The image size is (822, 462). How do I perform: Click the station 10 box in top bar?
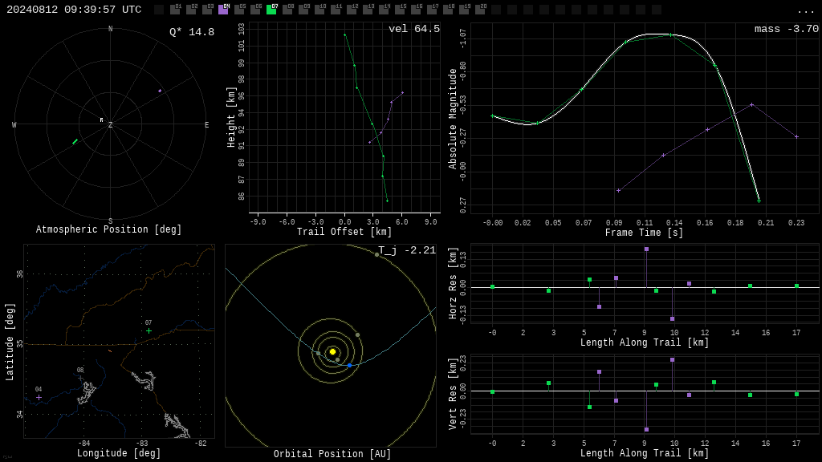[319, 9]
